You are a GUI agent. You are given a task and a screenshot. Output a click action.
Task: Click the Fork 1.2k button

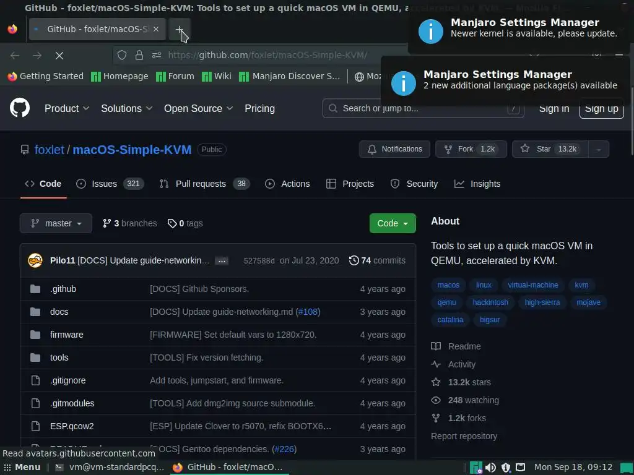(x=471, y=149)
